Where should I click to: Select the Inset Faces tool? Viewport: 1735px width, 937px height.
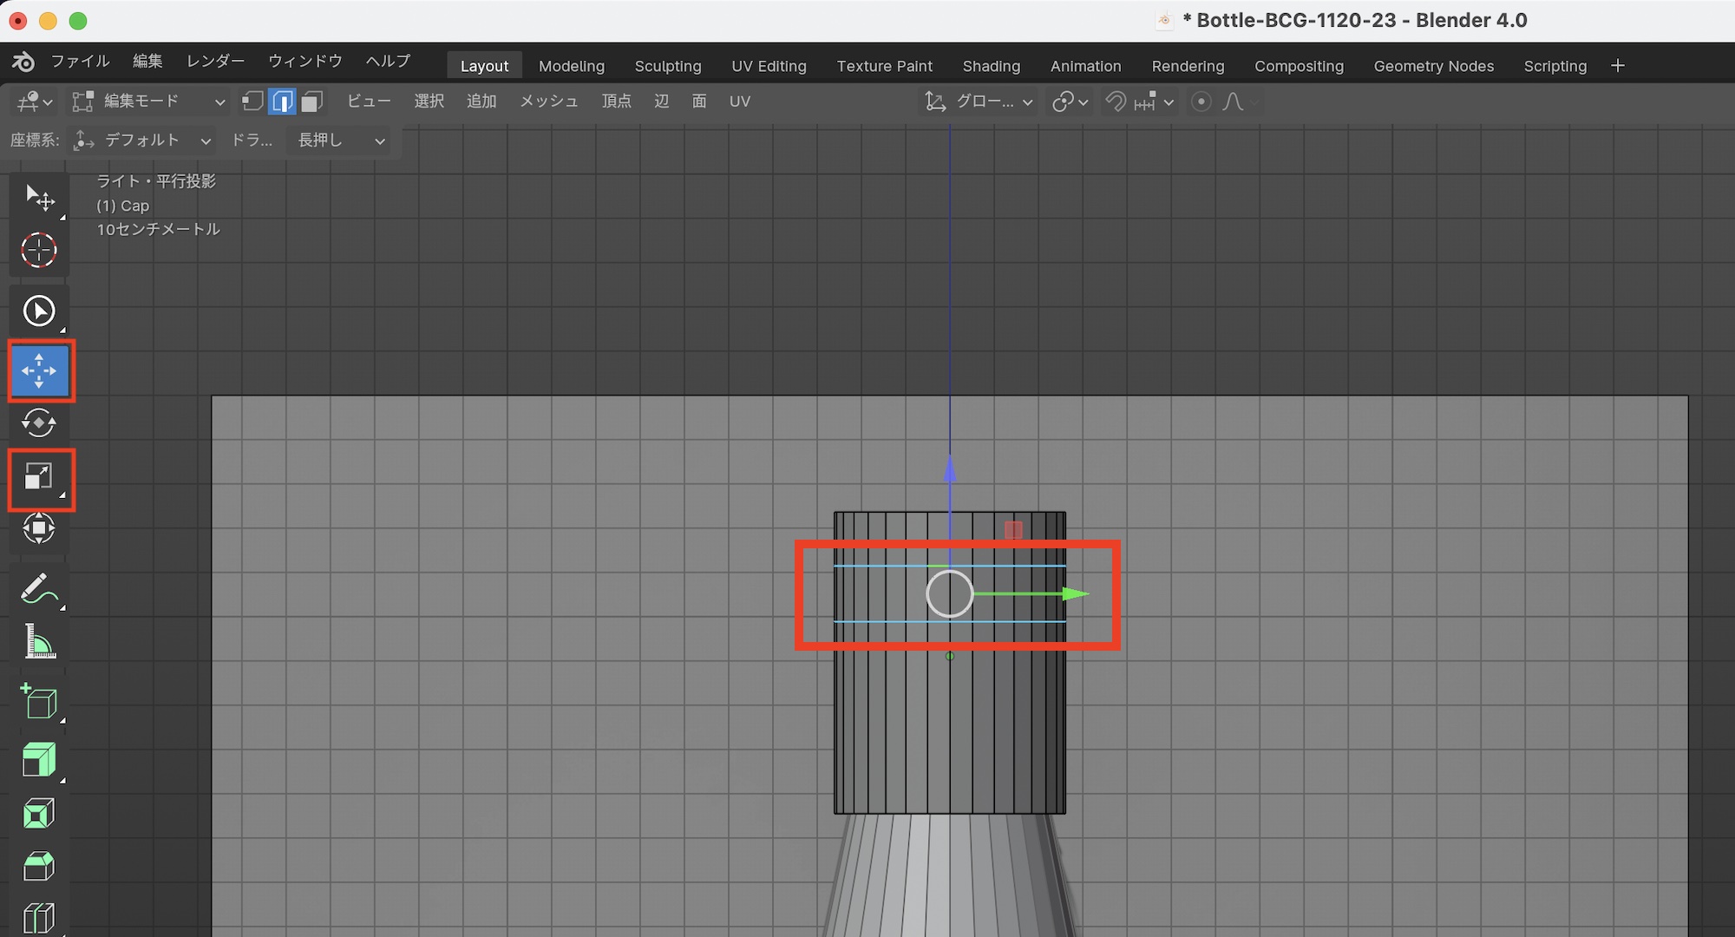39,813
